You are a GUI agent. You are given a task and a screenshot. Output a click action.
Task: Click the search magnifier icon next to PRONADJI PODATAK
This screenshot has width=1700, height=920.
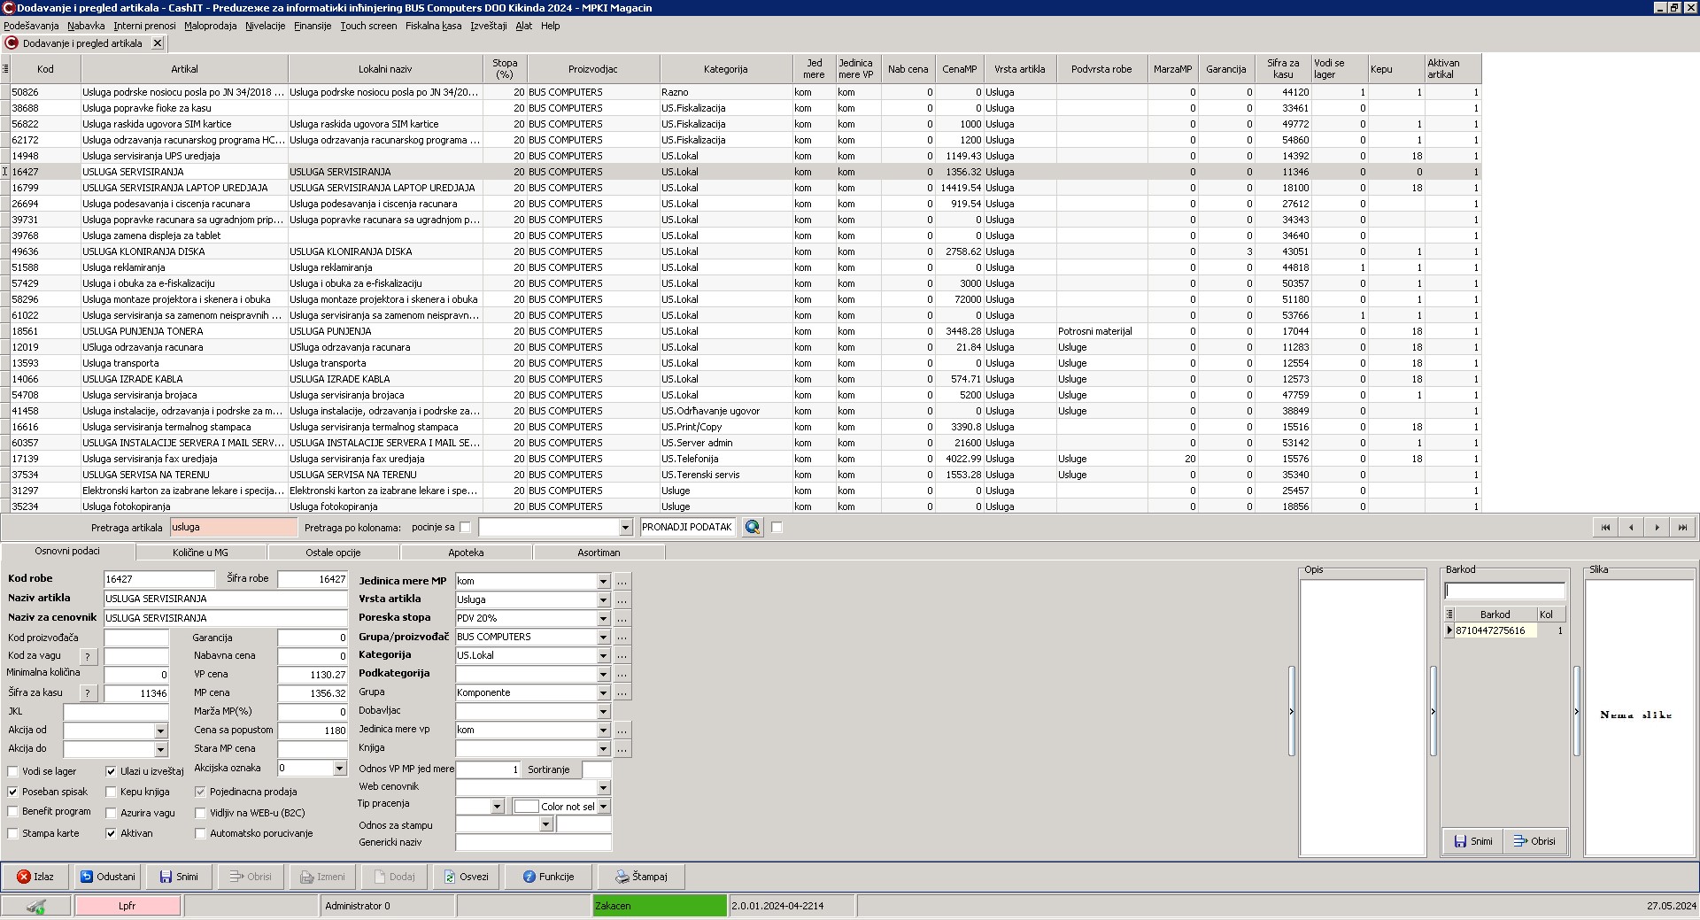(753, 527)
